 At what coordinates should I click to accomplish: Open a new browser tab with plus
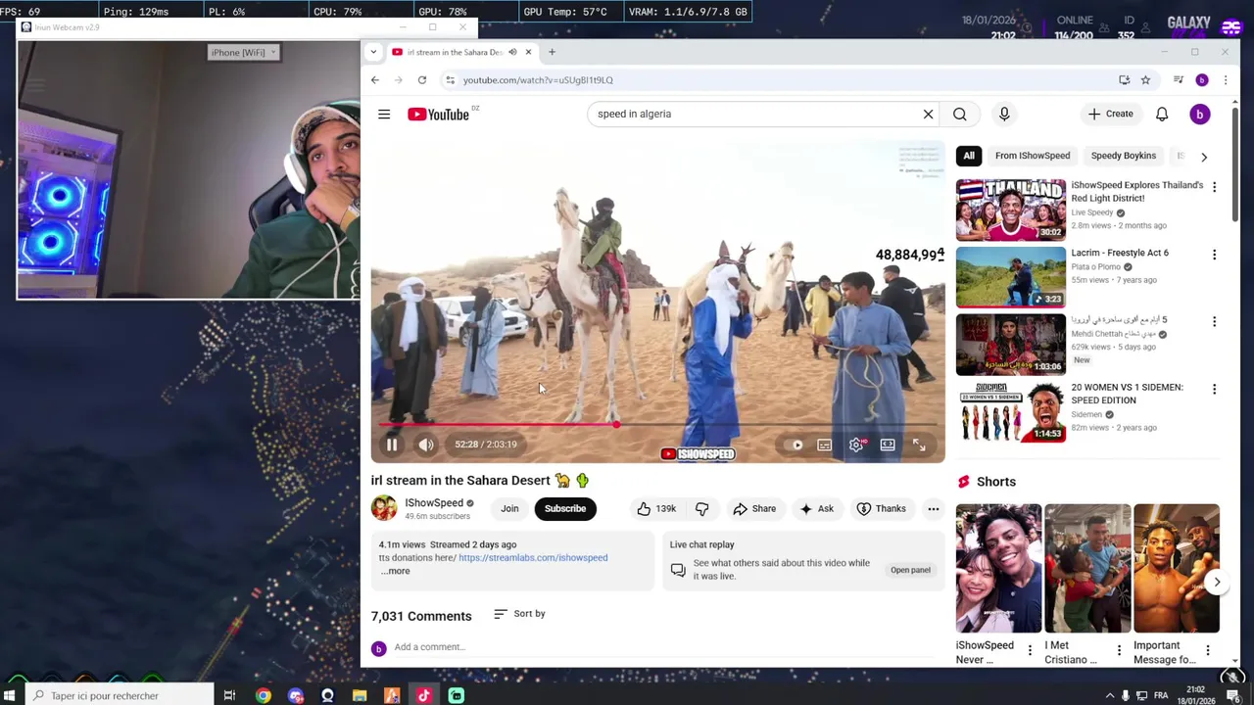click(x=552, y=52)
